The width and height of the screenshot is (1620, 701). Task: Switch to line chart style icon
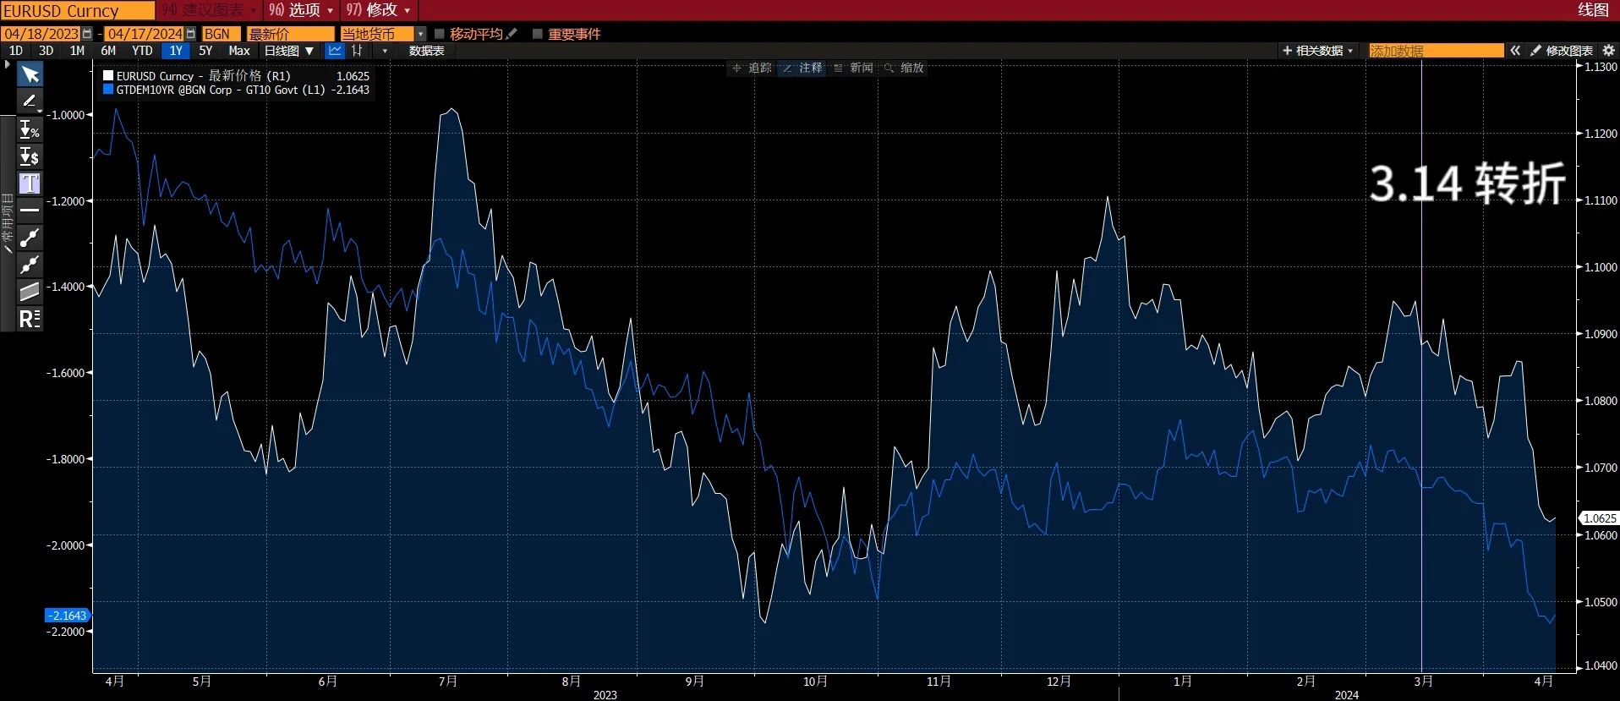(336, 51)
